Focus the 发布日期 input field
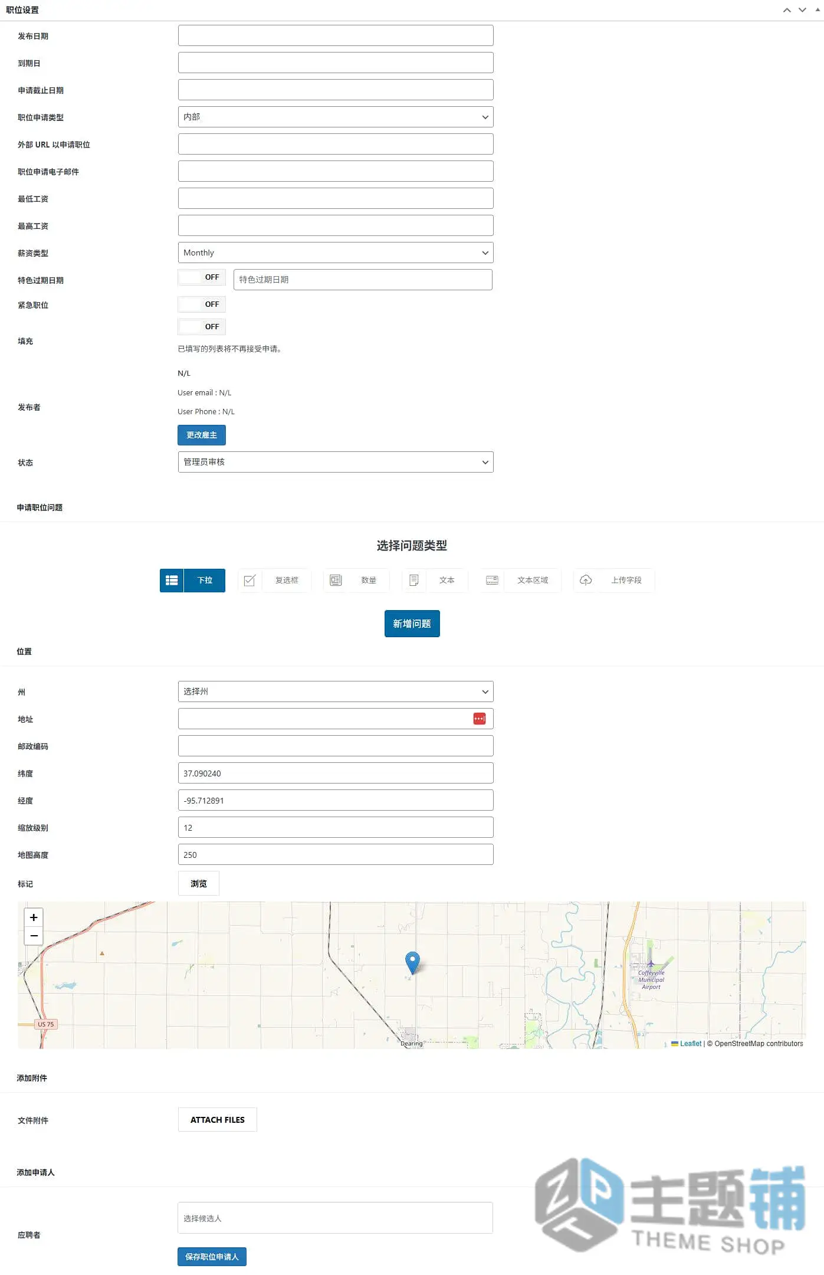The image size is (824, 1275). point(336,35)
